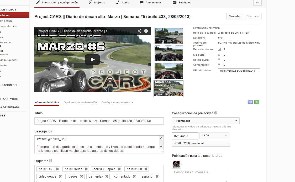The image size is (295, 182).
Task: Click the 02/04/2013 date field
Action: click(185, 136)
